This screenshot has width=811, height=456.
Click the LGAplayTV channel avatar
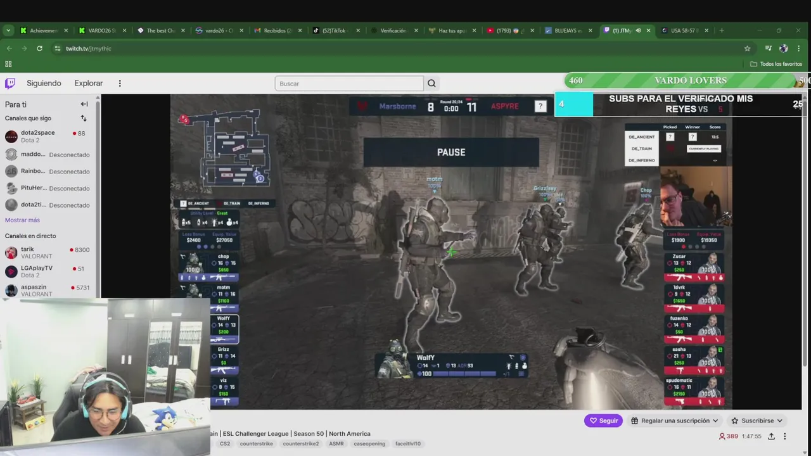[11, 272]
